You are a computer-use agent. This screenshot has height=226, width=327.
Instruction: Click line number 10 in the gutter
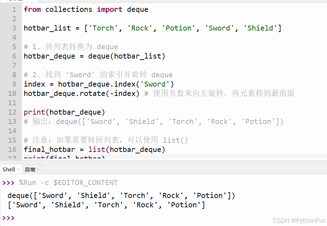[12, 93]
